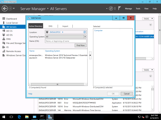Viewport: 161px width, 120px height.
Task: Click the Location refresh icon beside EMSAUSPOC
Action: [x=85, y=32]
